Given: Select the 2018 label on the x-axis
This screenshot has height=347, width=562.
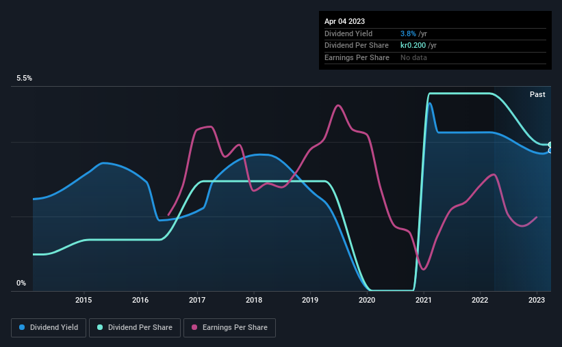Looking at the screenshot, I should click(254, 300).
